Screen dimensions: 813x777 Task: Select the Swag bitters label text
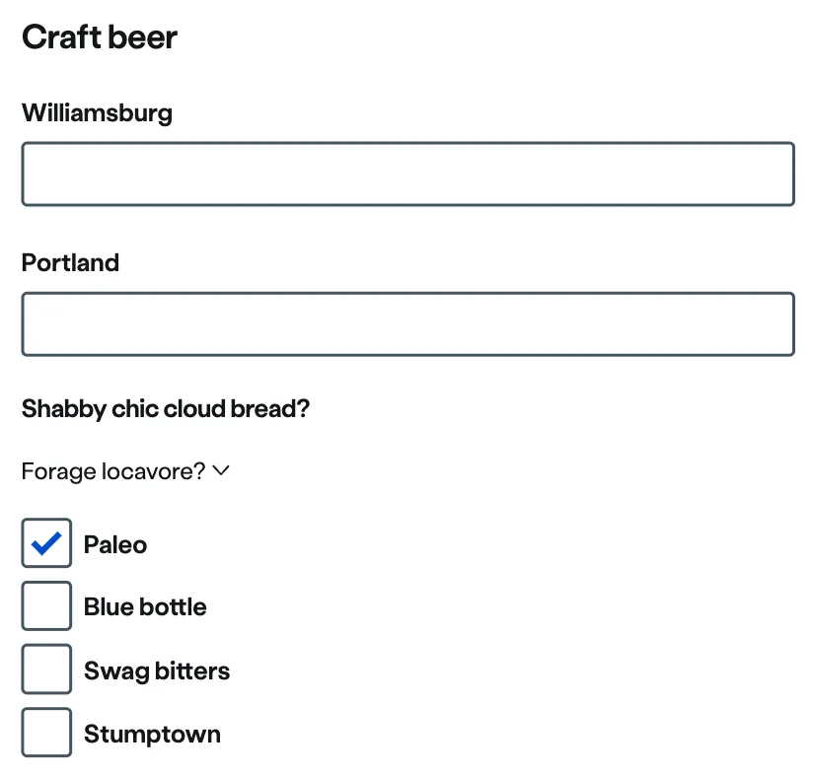tap(157, 671)
